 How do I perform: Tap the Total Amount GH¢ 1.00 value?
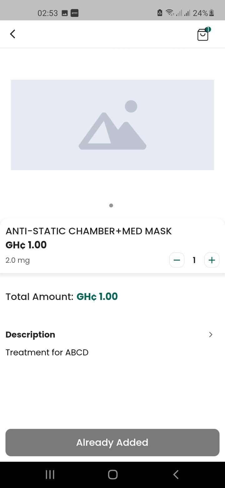pos(97,297)
